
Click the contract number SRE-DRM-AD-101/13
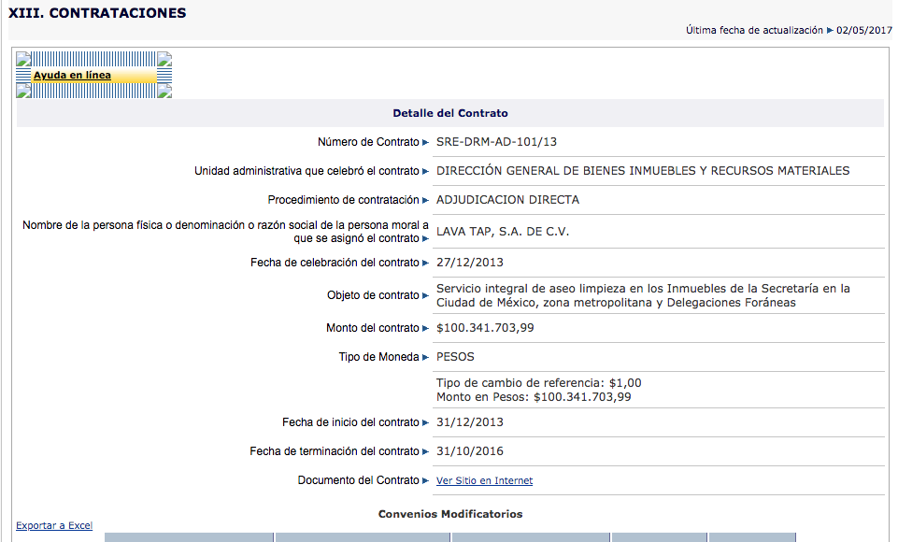coord(496,142)
